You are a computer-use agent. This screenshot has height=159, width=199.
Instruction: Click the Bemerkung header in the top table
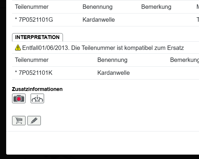pos(156,7)
